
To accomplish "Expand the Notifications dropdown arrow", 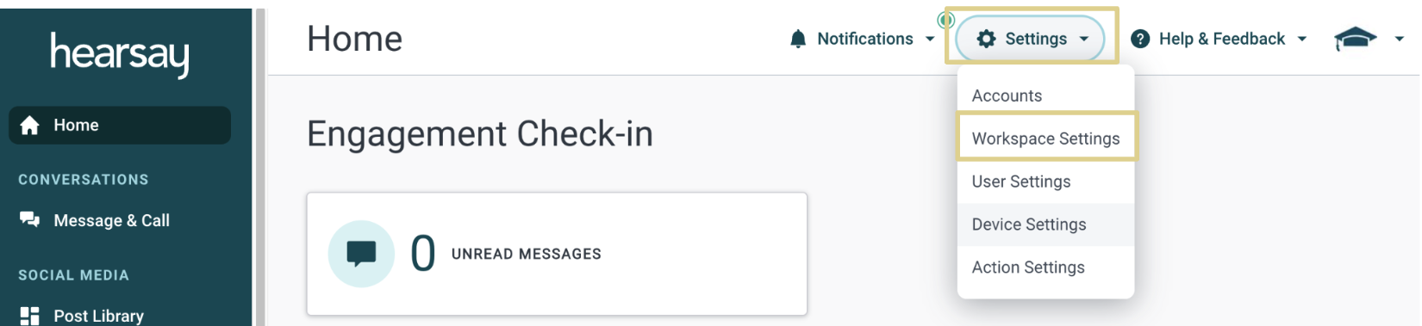I will pos(930,39).
